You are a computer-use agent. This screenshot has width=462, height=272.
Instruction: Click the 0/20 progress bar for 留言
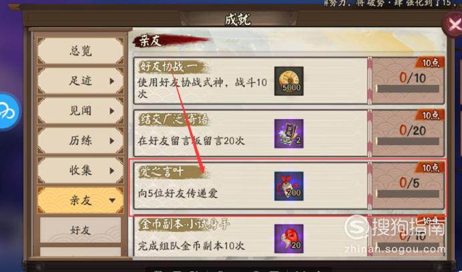click(408, 141)
